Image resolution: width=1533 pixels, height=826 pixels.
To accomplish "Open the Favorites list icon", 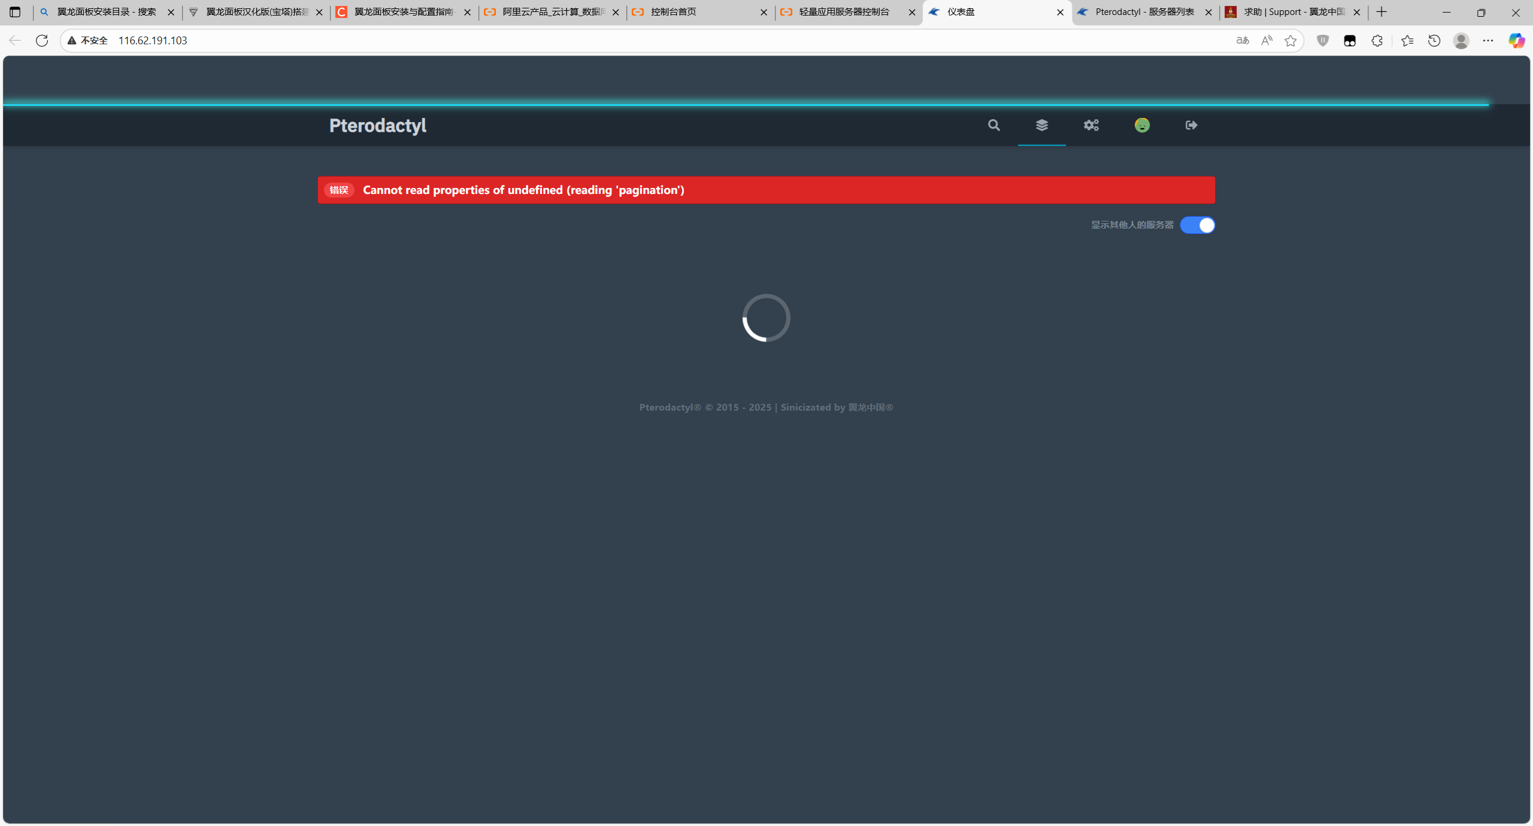I will pyautogui.click(x=1407, y=40).
